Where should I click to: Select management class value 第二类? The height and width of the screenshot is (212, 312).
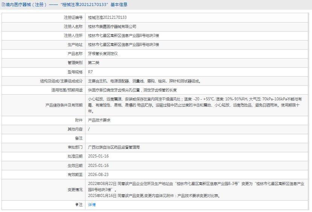[93, 63]
